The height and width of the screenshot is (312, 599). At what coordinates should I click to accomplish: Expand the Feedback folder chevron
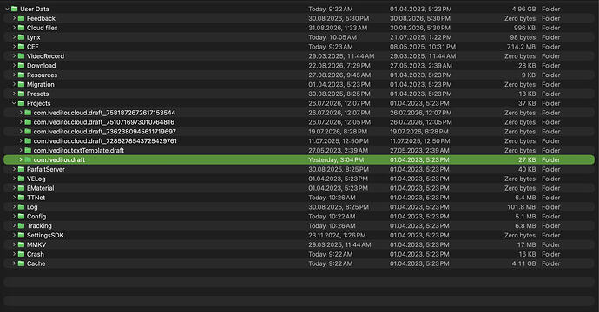[x=14, y=18]
